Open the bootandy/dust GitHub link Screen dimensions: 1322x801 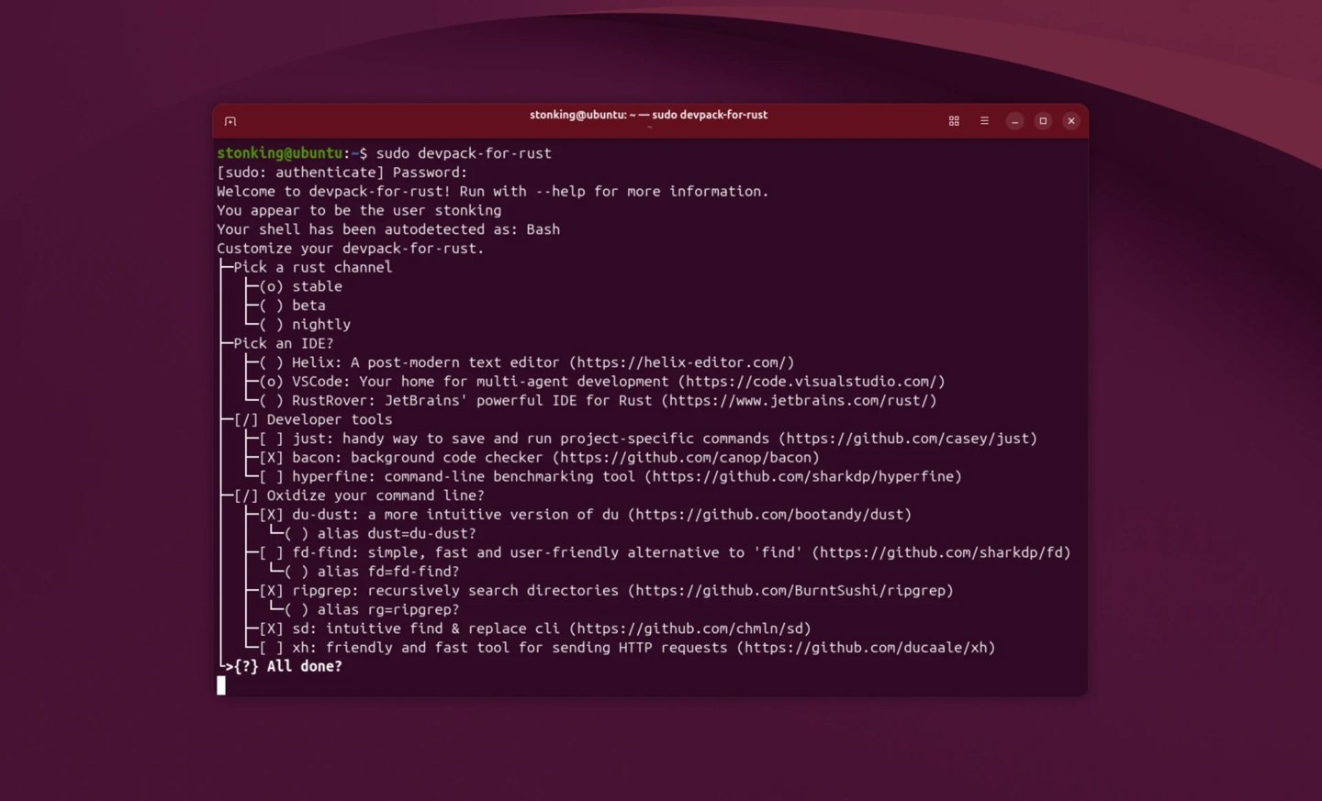(x=769, y=515)
